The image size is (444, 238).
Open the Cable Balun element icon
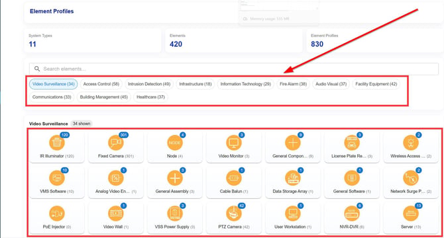pos(234,178)
